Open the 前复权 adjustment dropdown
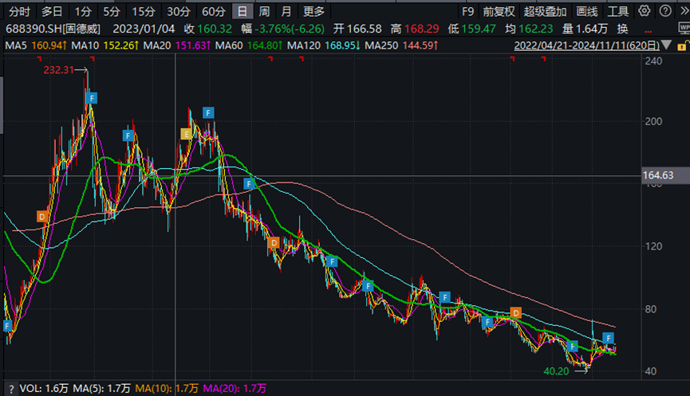Image resolution: width=690 pixels, height=396 pixels. point(499,11)
